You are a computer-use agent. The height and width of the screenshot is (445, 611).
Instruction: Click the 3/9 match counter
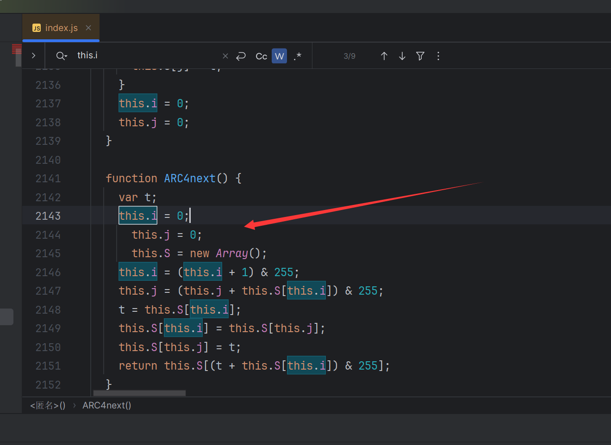(349, 56)
